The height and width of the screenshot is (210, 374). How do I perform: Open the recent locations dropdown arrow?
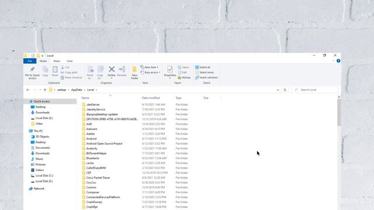(40, 90)
